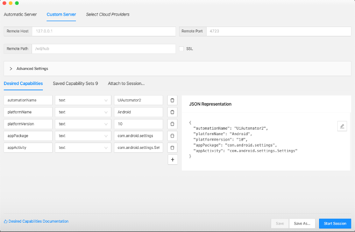
Task: Click "appActivity" line in JSON
Action: [x=245, y=151]
